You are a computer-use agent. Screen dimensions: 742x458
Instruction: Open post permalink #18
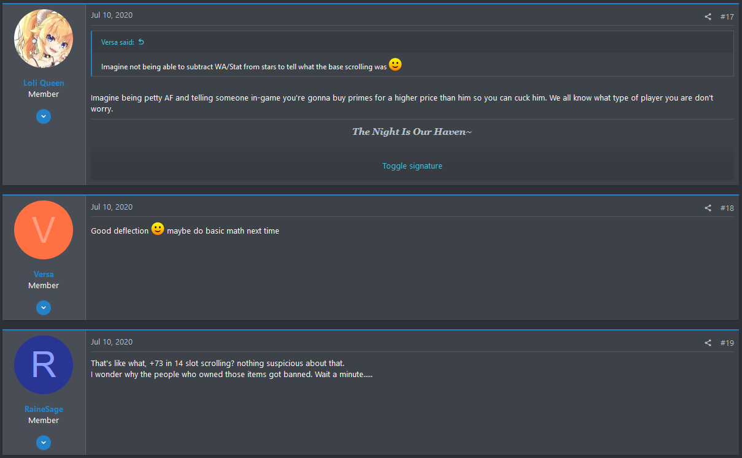coord(727,208)
